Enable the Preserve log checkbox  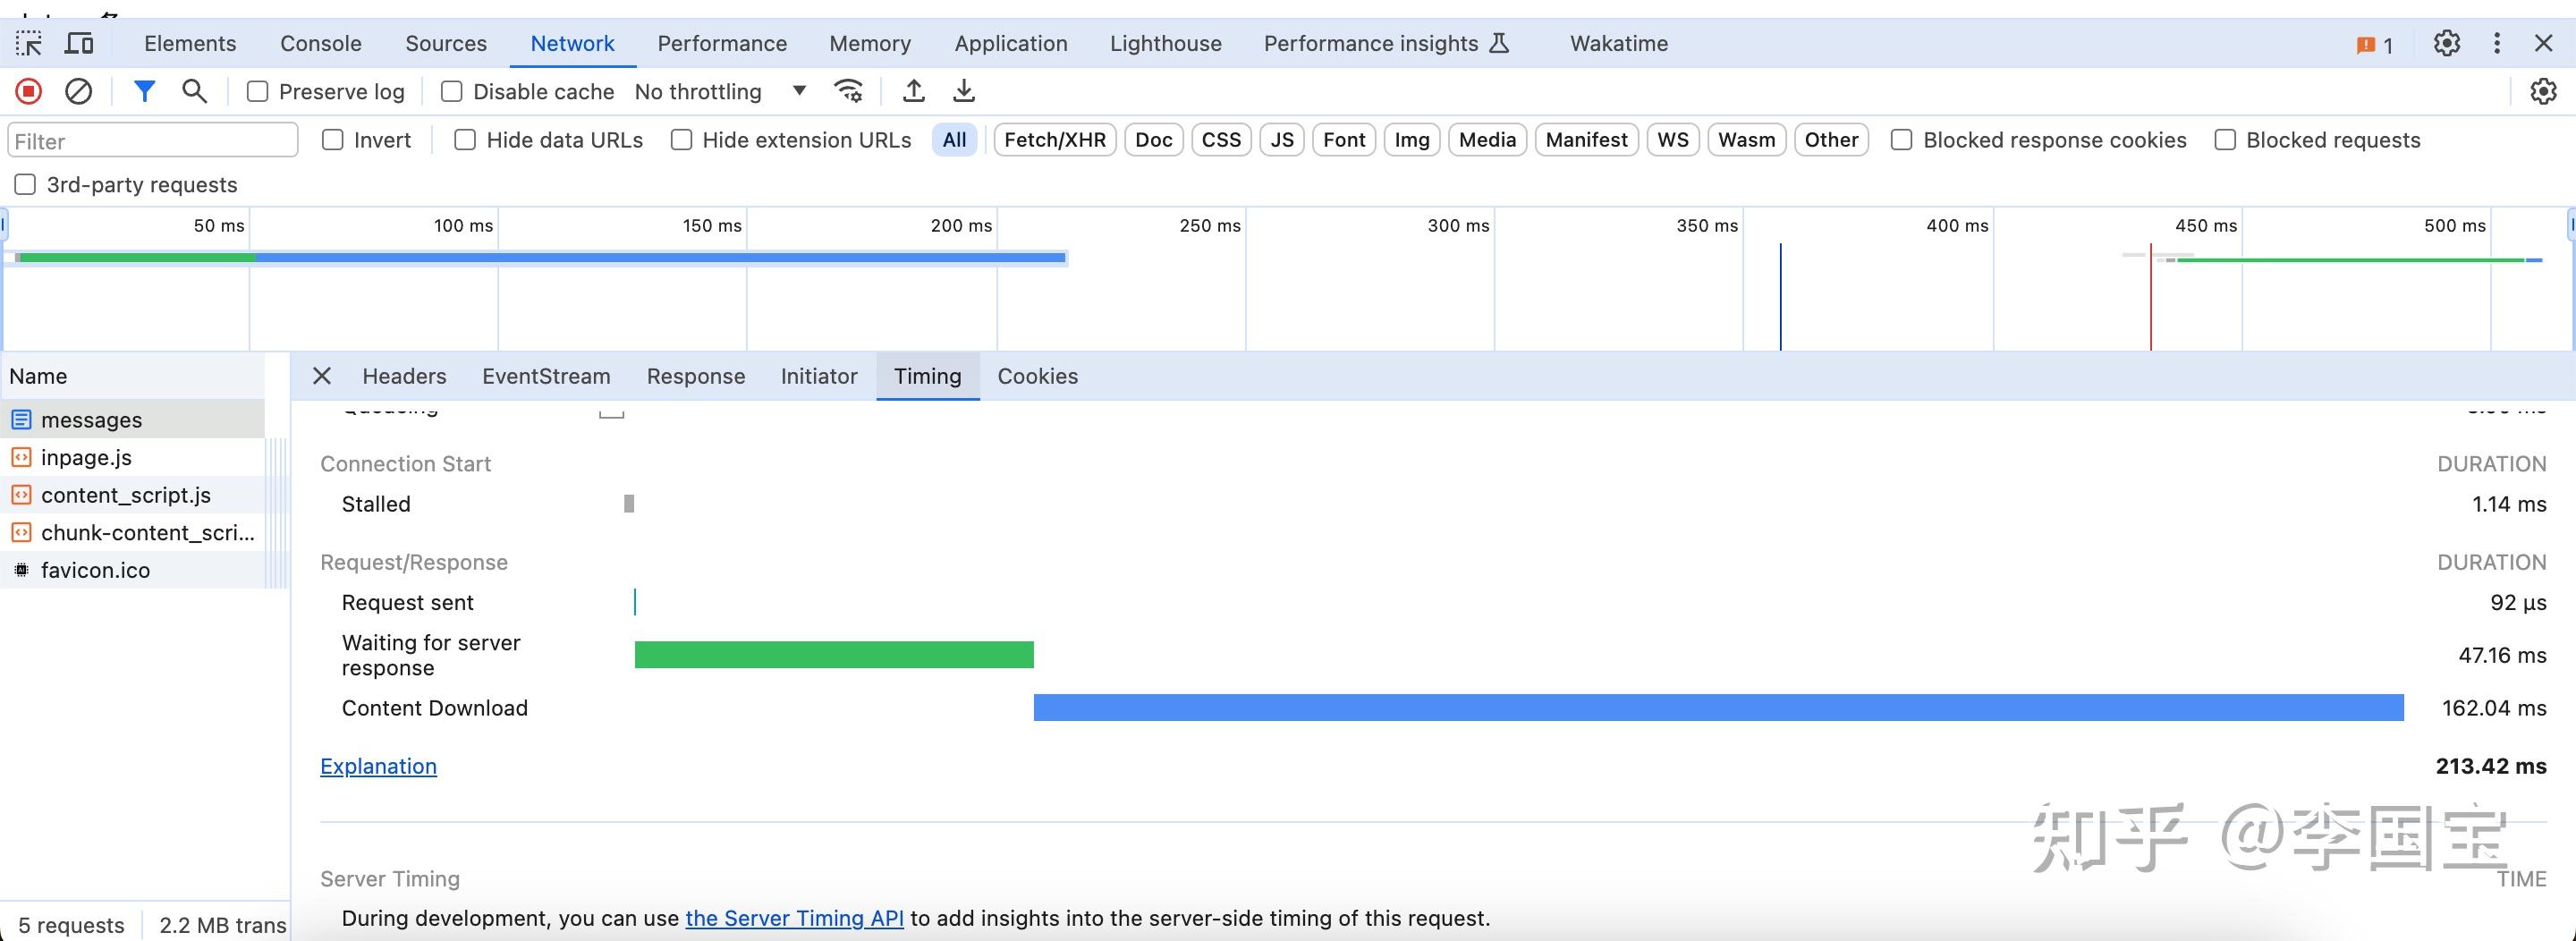[258, 92]
